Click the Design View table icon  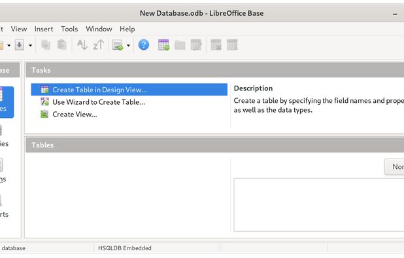point(44,90)
